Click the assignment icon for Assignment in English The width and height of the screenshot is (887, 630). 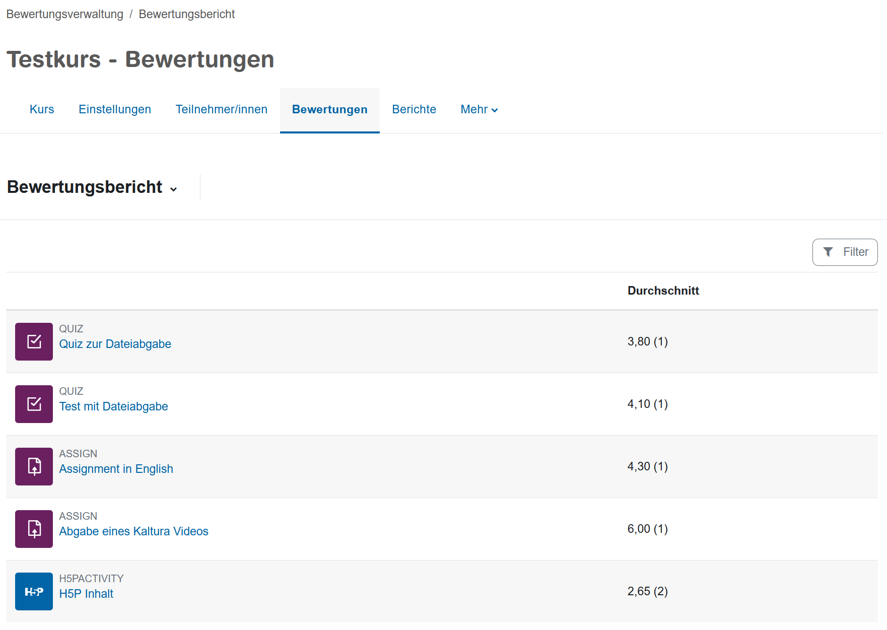[x=34, y=466]
